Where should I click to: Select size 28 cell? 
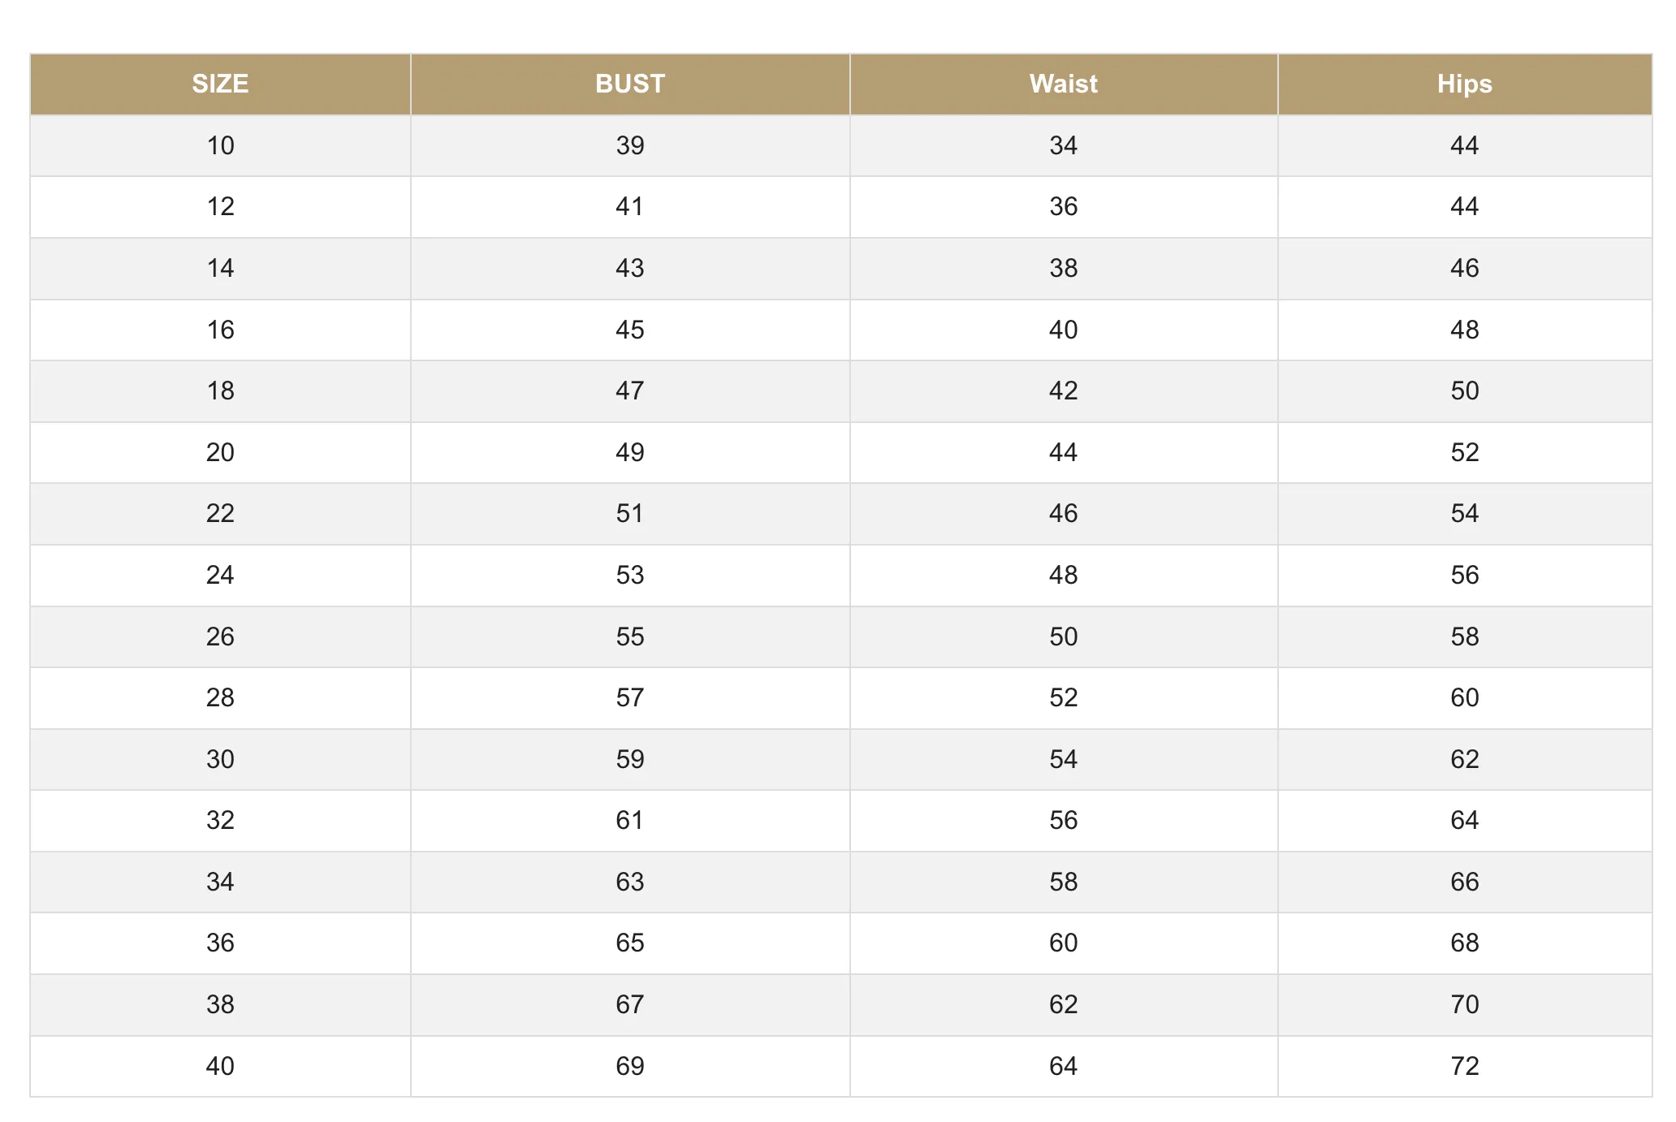tap(220, 697)
